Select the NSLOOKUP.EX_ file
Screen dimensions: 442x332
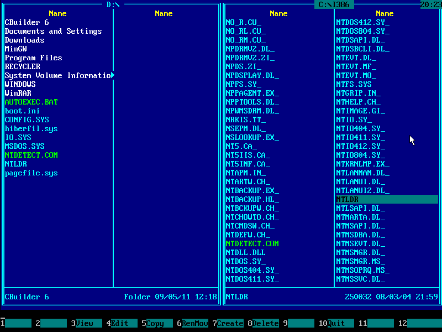pos(252,137)
